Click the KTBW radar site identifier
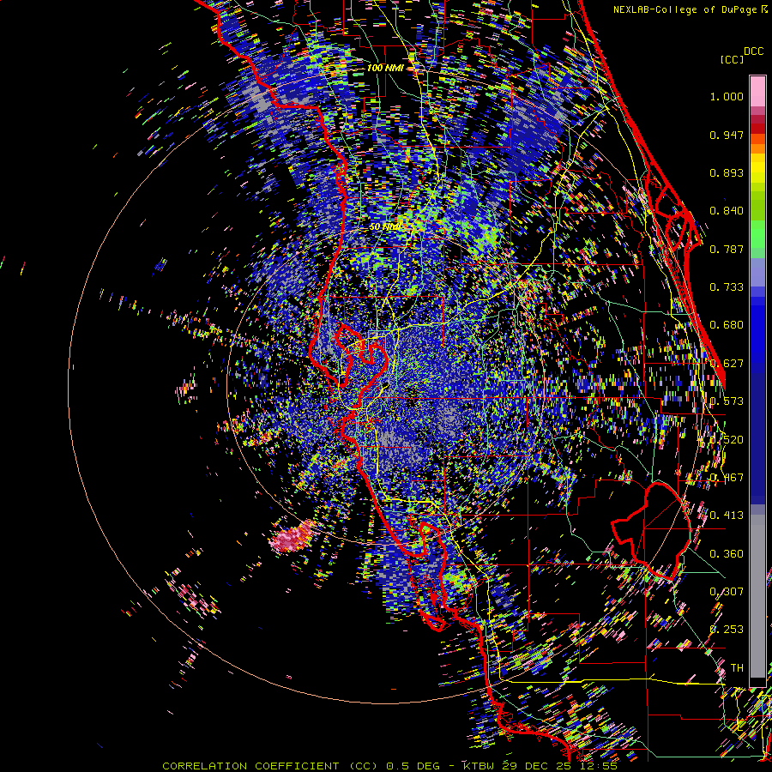Screen dimensions: 772x772 click(480, 766)
